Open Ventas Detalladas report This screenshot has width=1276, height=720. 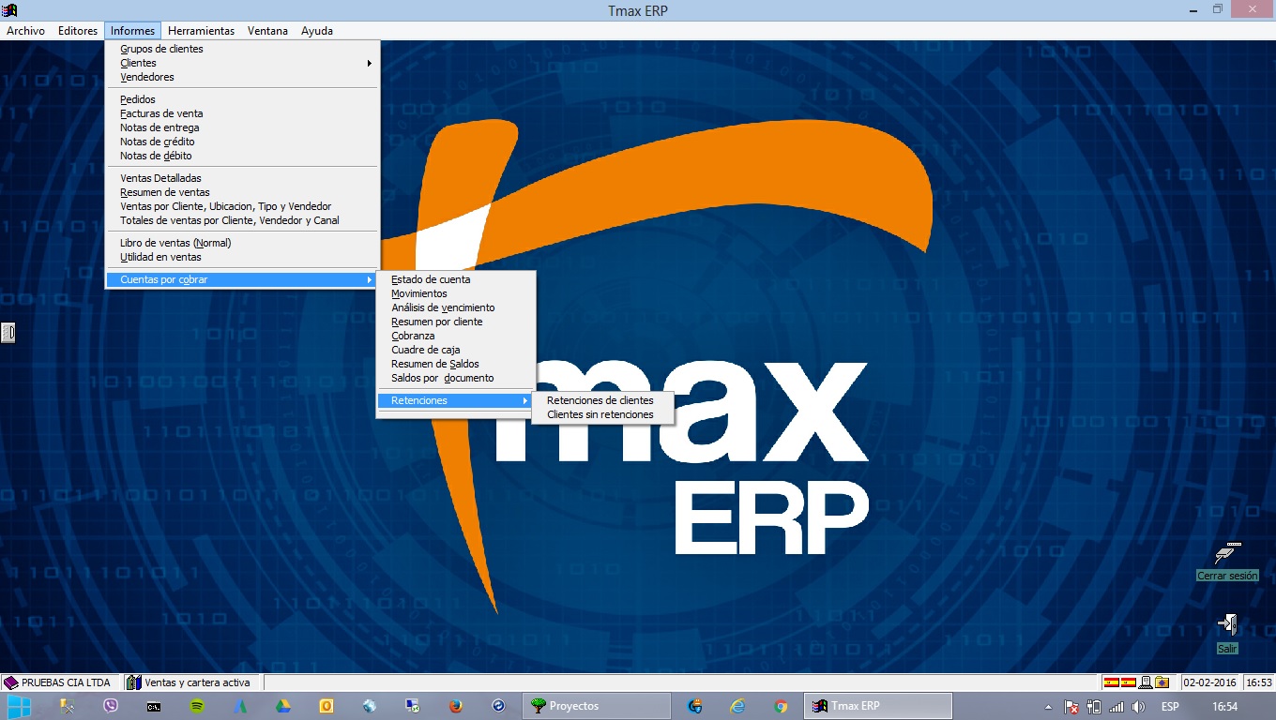[x=242, y=178]
